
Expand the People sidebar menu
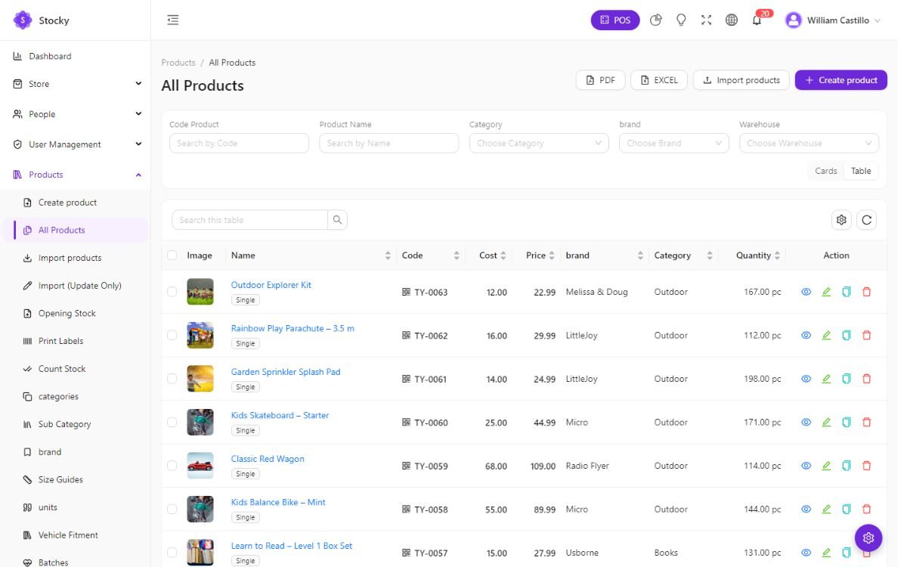click(x=76, y=114)
